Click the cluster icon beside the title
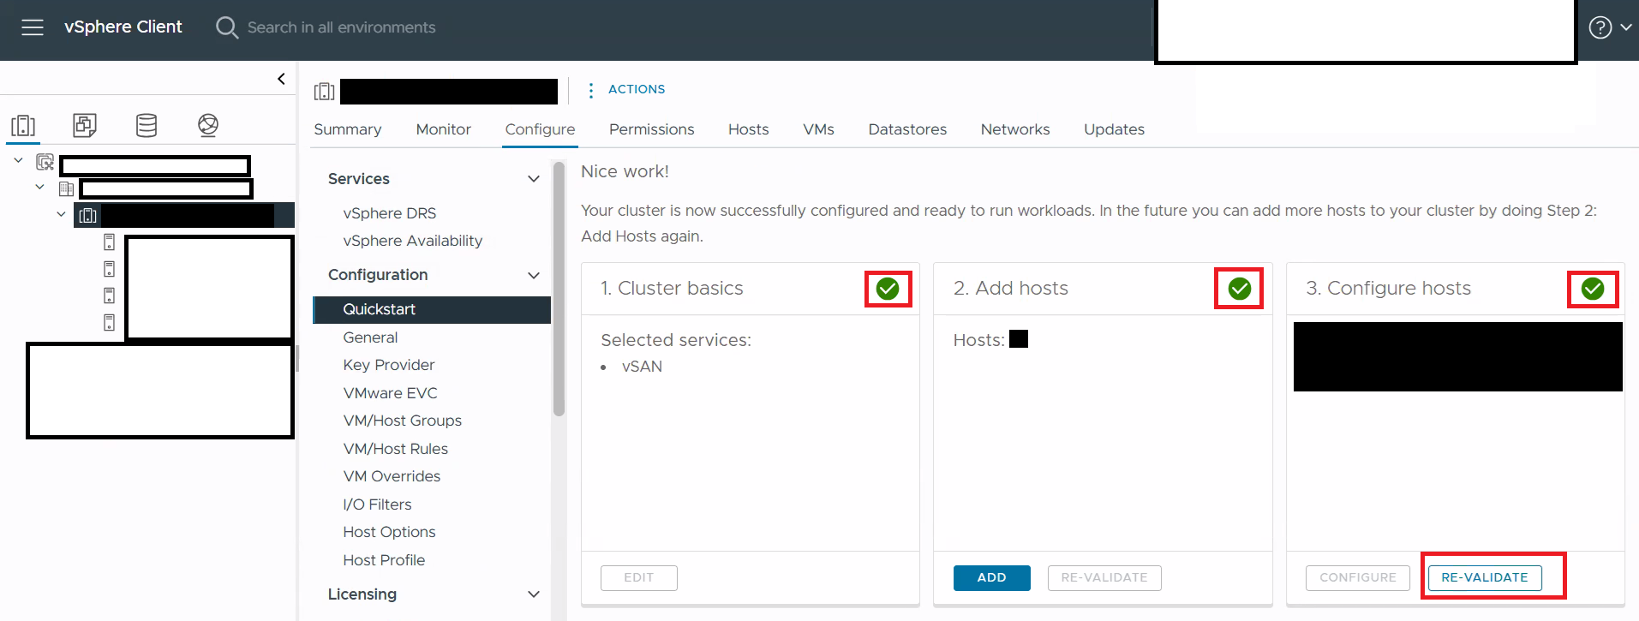Screen dimensions: 1639x621 [x=324, y=91]
